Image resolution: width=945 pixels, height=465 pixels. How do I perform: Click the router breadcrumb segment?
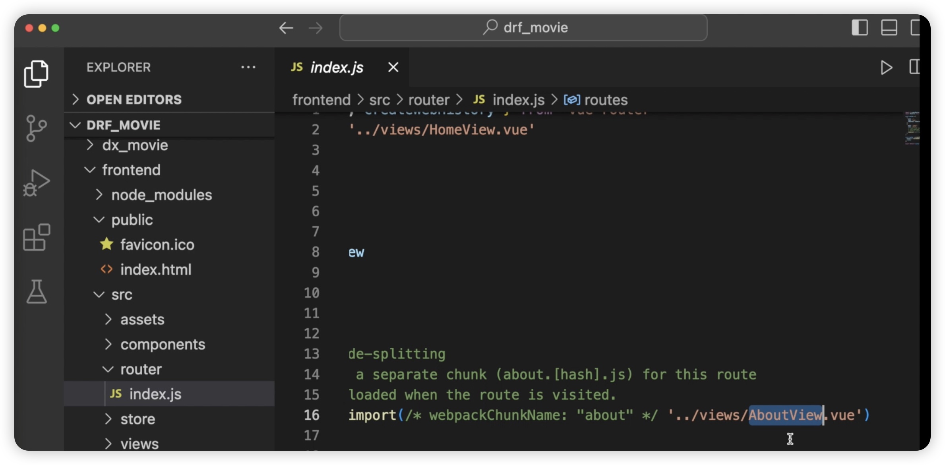point(428,100)
